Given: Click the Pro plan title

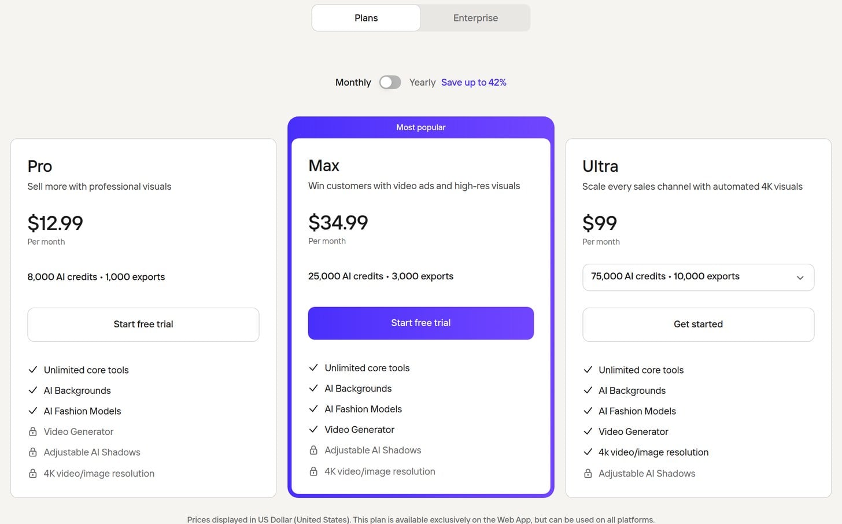Looking at the screenshot, I should [x=40, y=167].
